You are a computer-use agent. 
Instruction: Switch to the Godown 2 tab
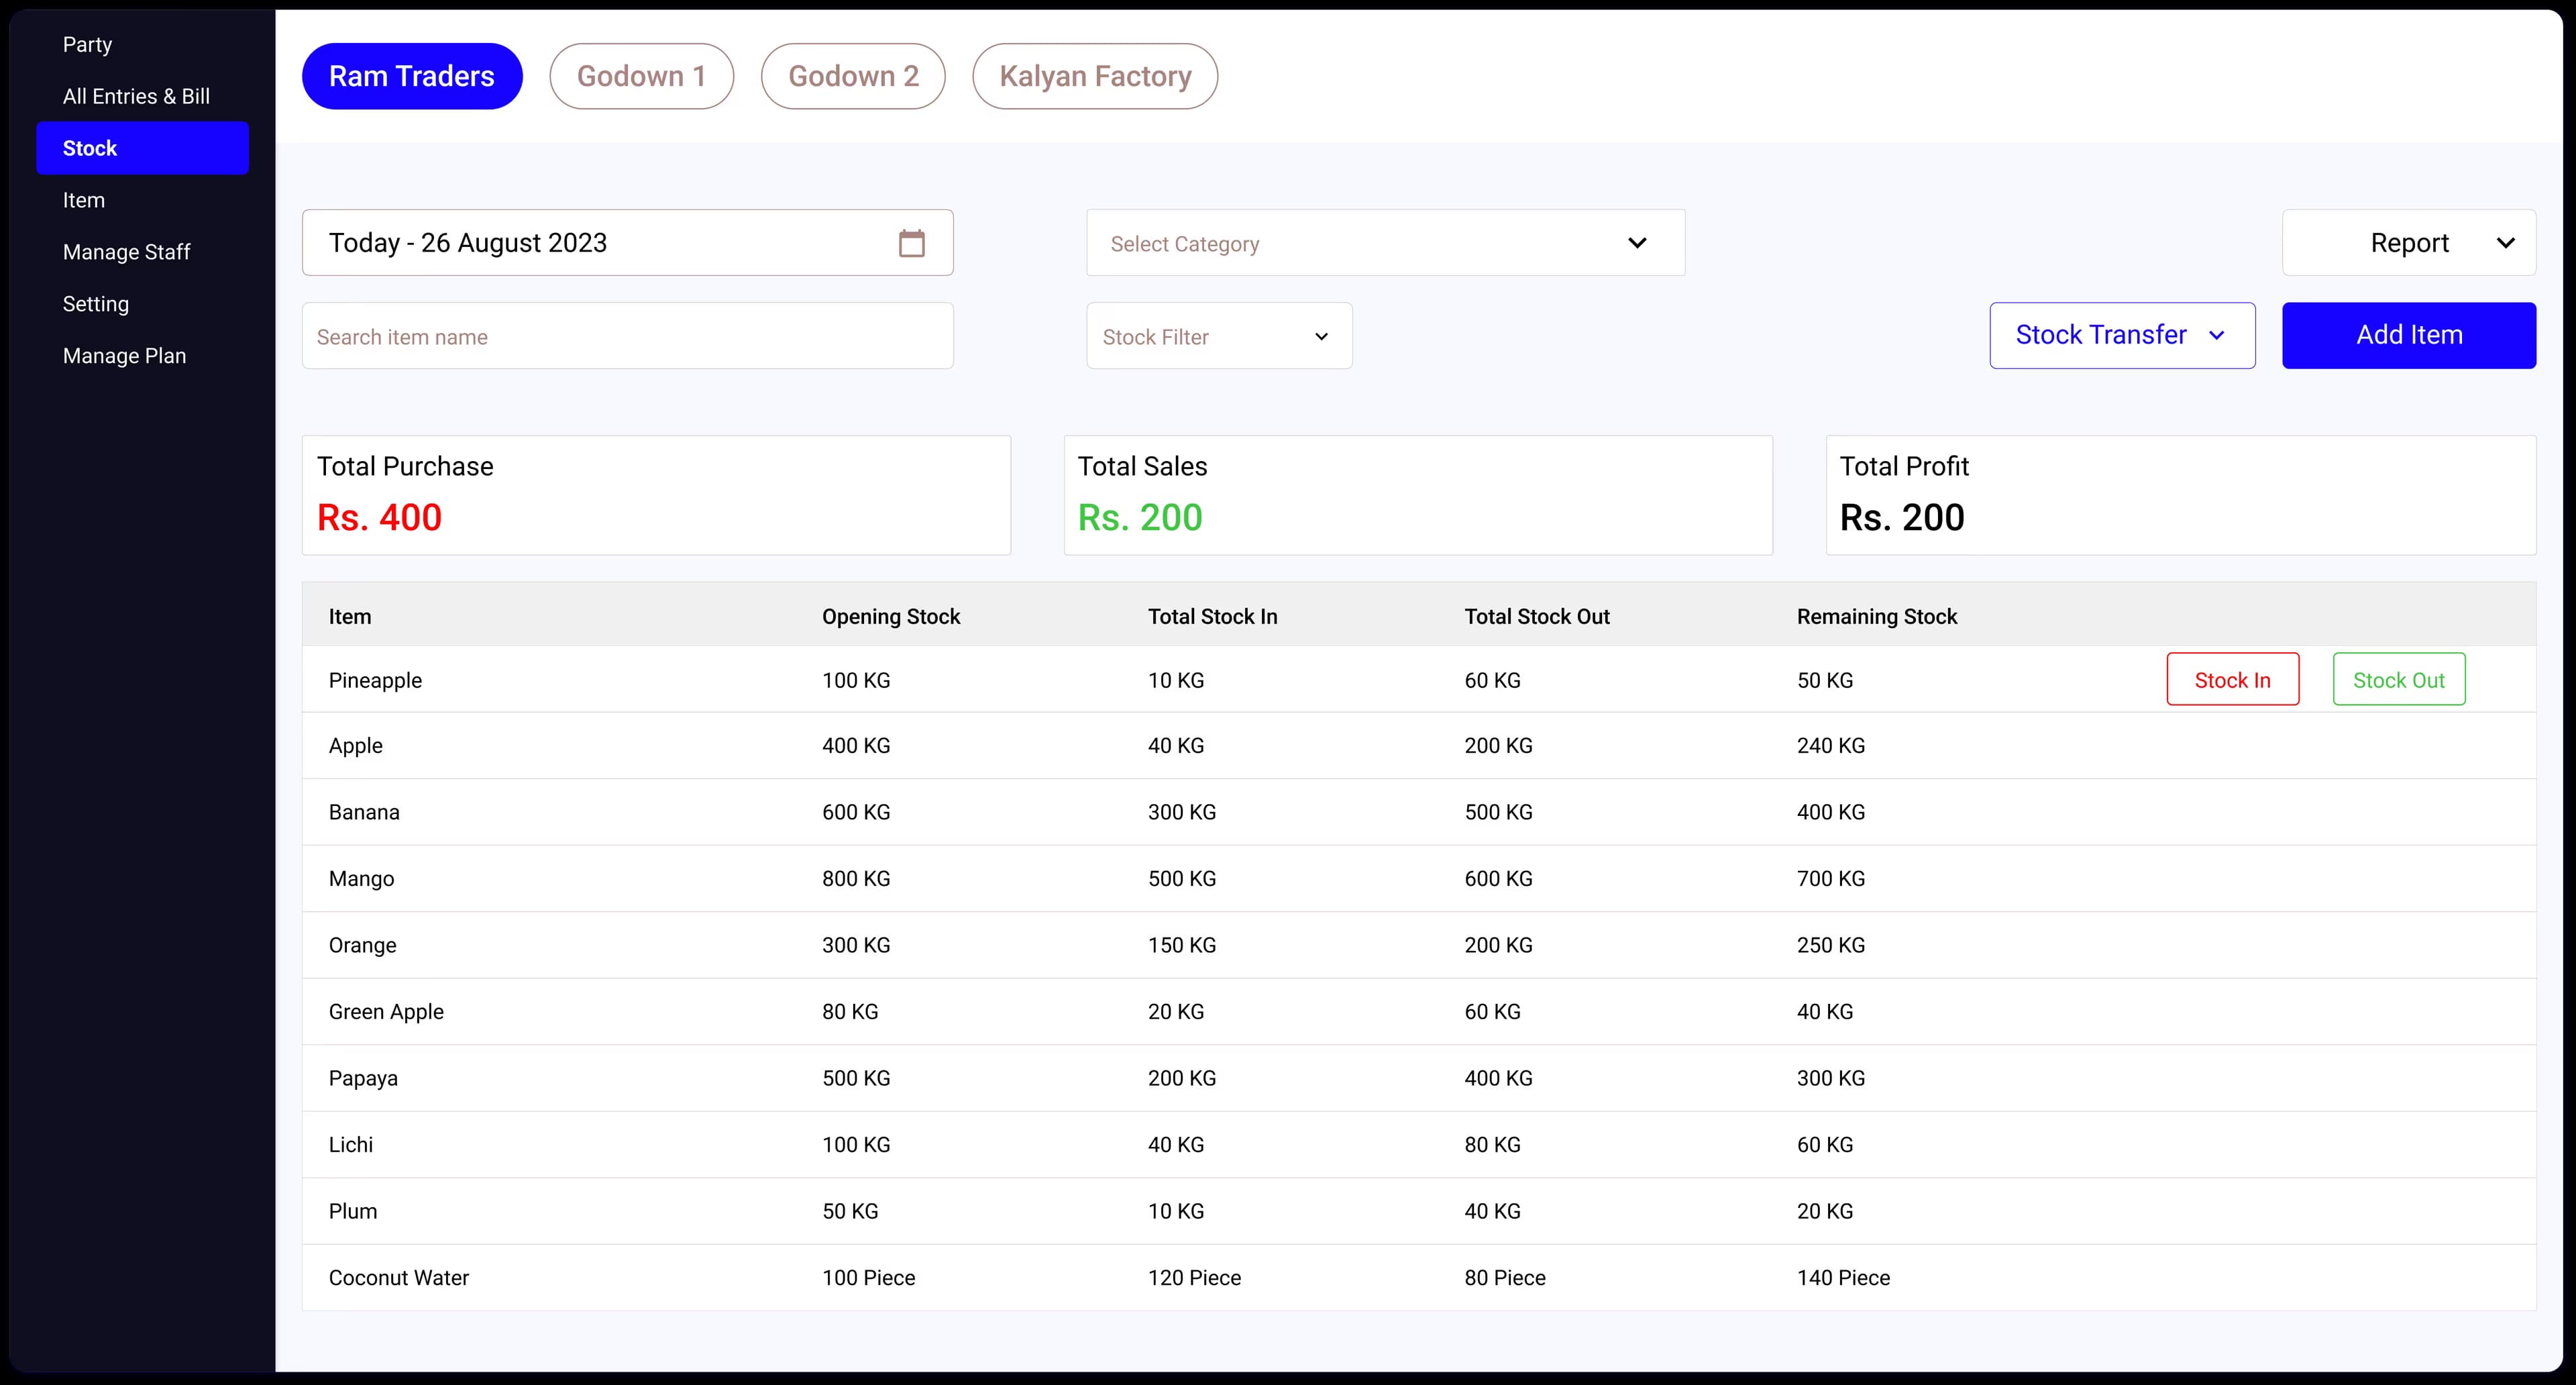[853, 76]
